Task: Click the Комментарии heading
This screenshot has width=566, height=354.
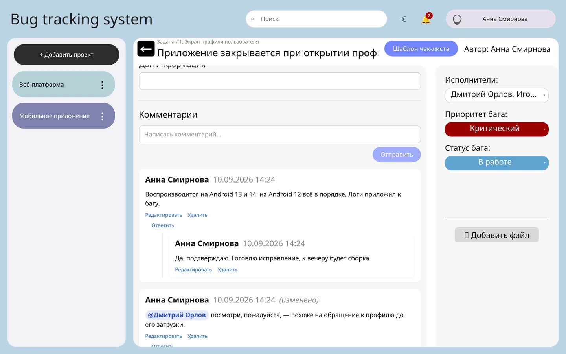Action: click(x=168, y=114)
